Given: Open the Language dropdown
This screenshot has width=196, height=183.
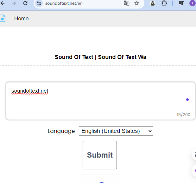Looking at the screenshot, I should tap(116, 131).
